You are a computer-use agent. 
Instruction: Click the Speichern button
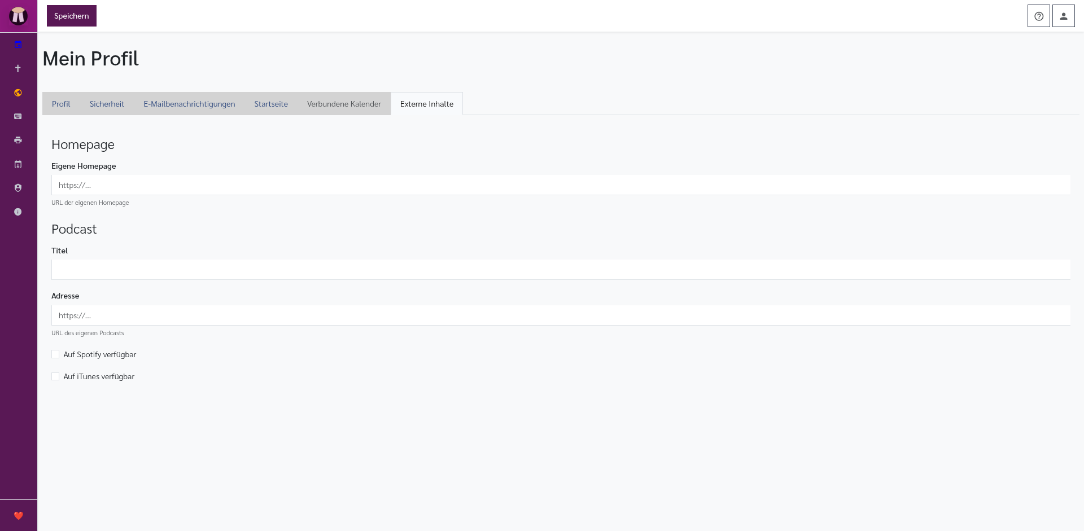click(72, 16)
